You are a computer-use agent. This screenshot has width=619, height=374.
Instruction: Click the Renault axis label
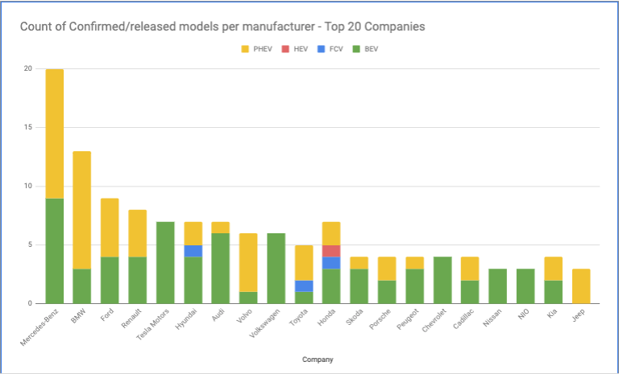(132, 317)
